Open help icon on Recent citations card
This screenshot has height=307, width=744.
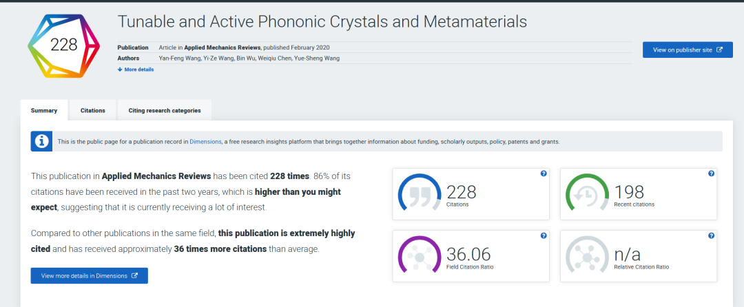pyautogui.click(x=711, y=173)
